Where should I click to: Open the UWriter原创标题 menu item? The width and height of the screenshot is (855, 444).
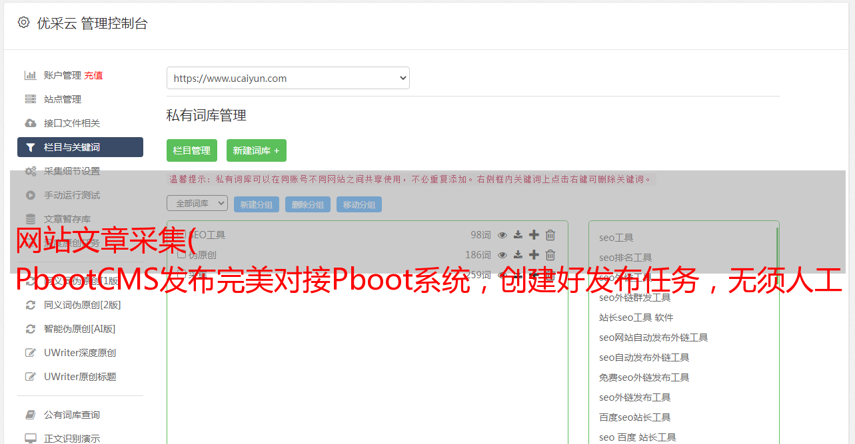coord(80,377)
